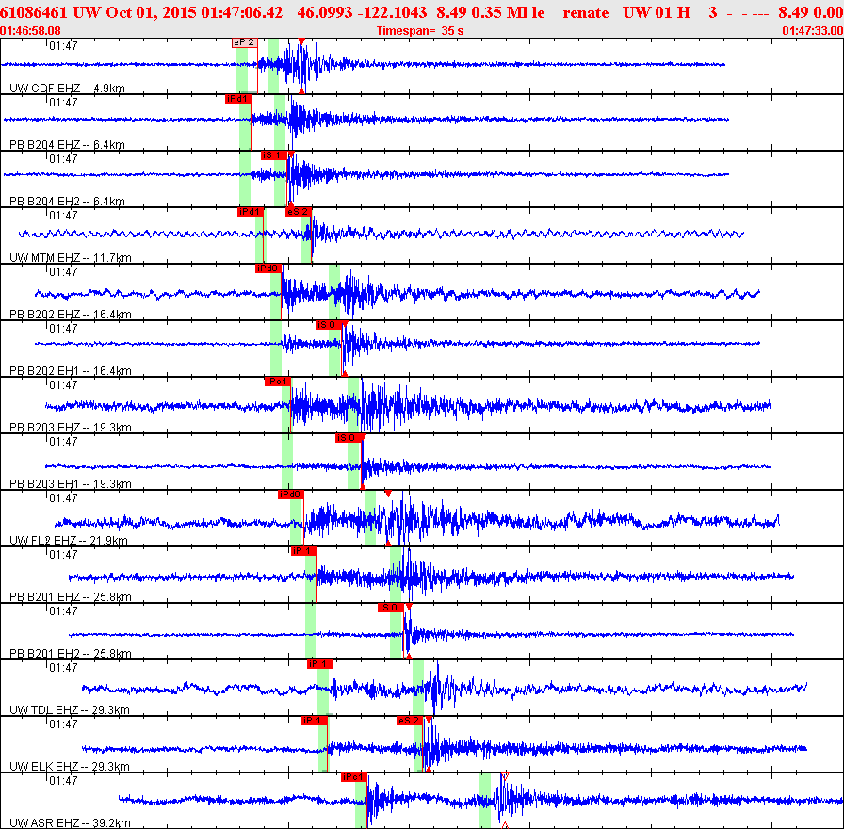This screenshot has width=844, height=829.
Task: Click the Timespan= 35 s header text
Action: (x=420, y=31)
